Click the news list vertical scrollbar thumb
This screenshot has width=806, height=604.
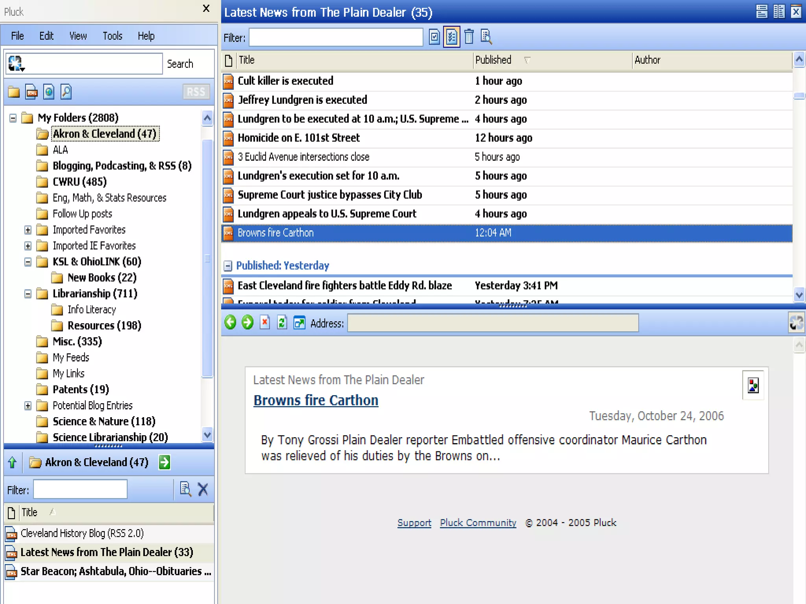click(799, 96)
